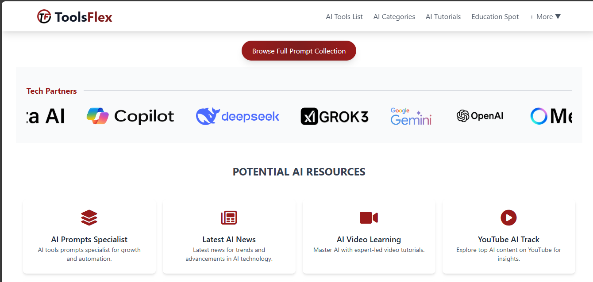Select the GROK3 partner logo

click(335, 116)
